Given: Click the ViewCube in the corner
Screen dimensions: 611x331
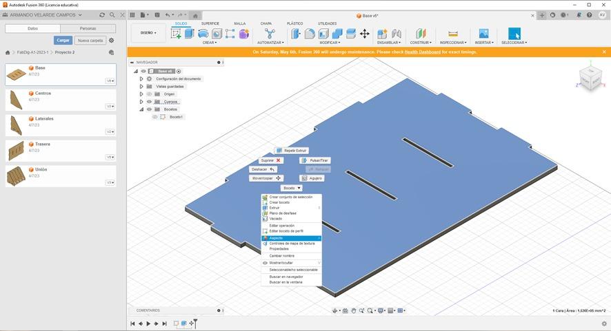Looking at the screenshot, I should tap(590, 77).
